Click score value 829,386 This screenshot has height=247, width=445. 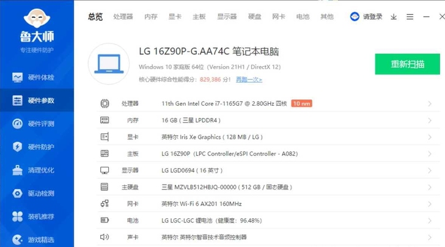210,79
